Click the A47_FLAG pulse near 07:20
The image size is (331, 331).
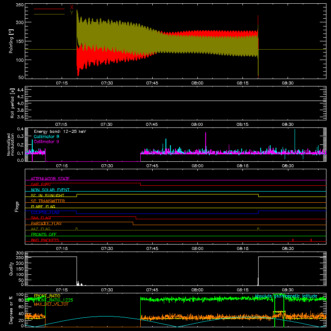pos(77,229)
